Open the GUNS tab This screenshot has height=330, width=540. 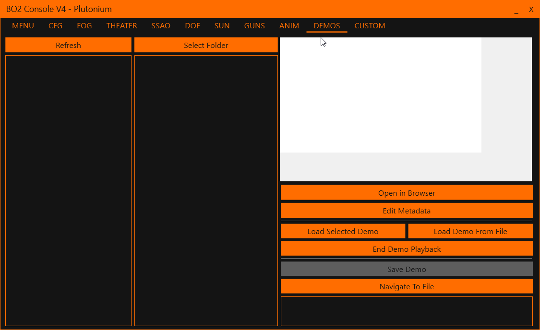click(254, 26)
